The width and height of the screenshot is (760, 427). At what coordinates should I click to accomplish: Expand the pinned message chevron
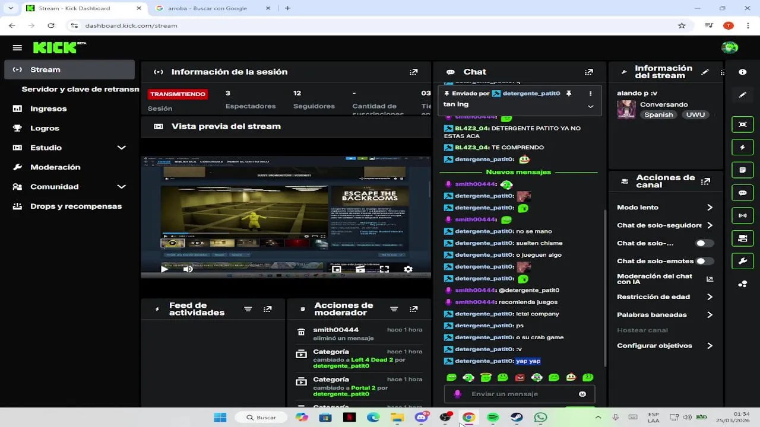point(590,106)
